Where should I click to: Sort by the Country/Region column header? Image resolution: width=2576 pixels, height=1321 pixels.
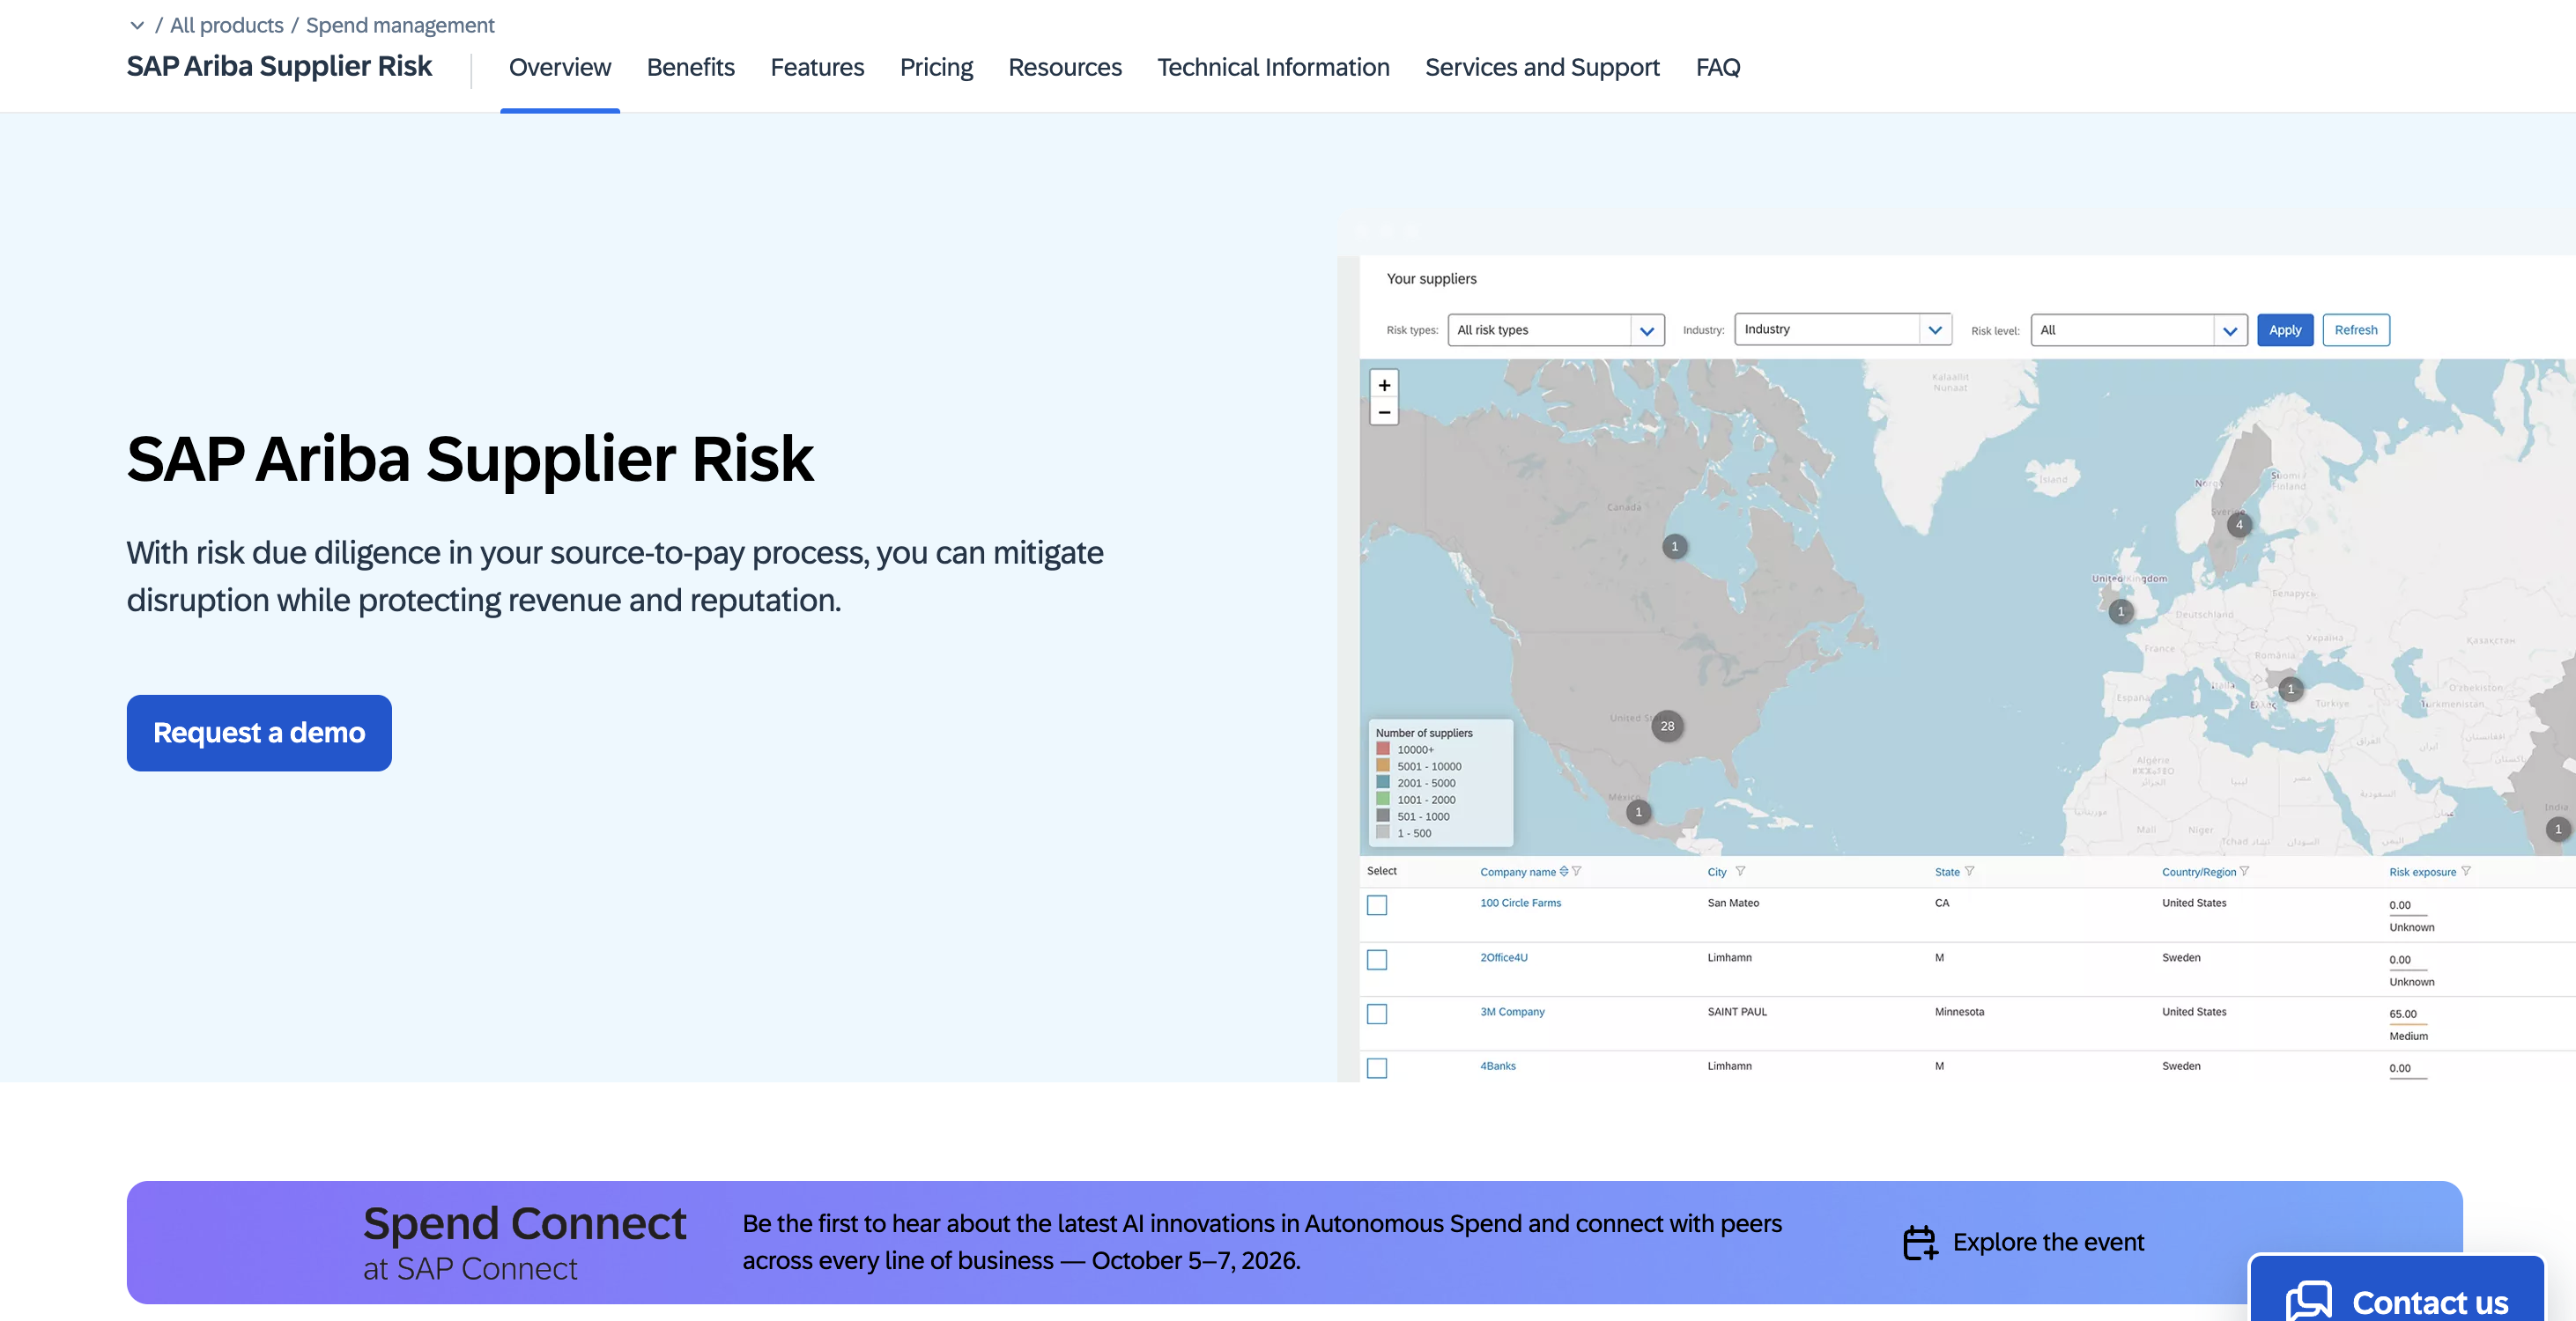(2199, 872)
